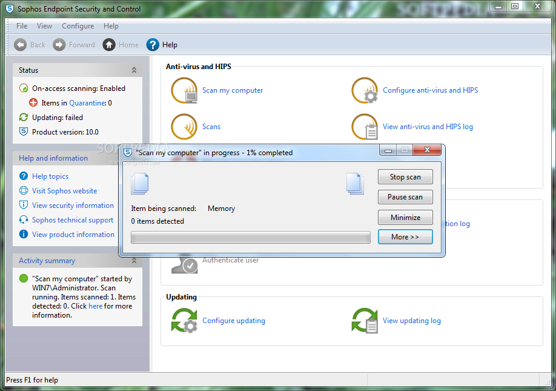Viewport: 556px width, 391px height.
Task: Click the Stop scan button
Action: pyautogui.click(x=405, y=176)
